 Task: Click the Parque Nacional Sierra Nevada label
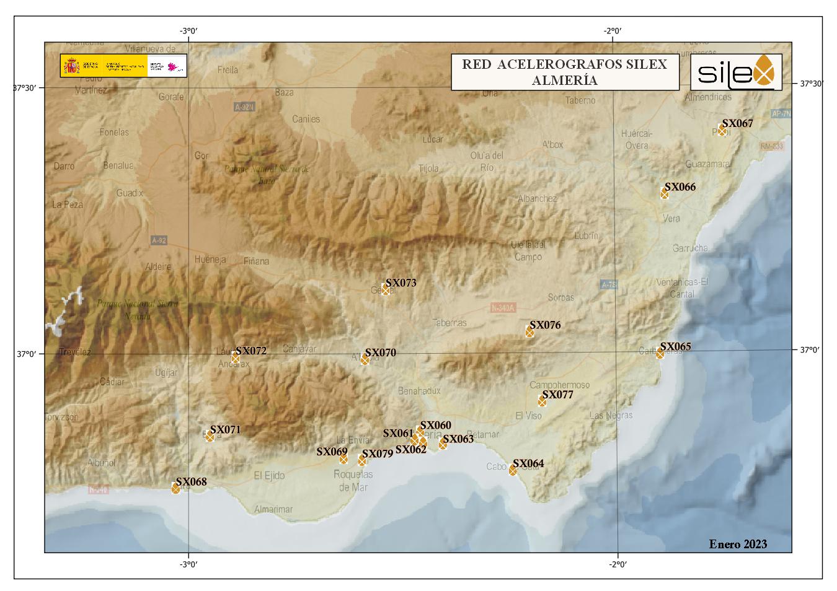pos(138,310)
